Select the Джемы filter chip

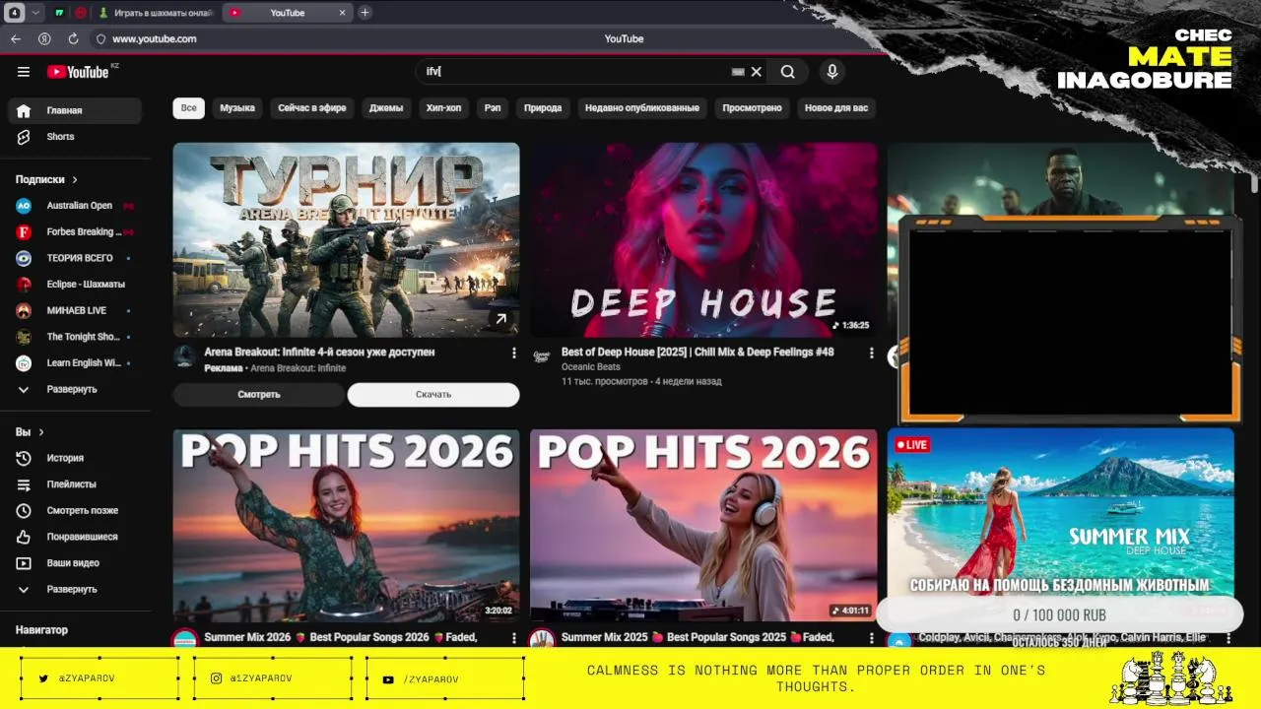386,108
